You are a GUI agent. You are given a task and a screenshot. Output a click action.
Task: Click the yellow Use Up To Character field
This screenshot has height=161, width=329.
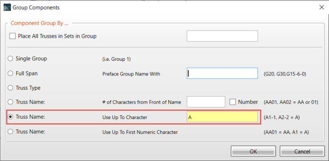[222, 117]
